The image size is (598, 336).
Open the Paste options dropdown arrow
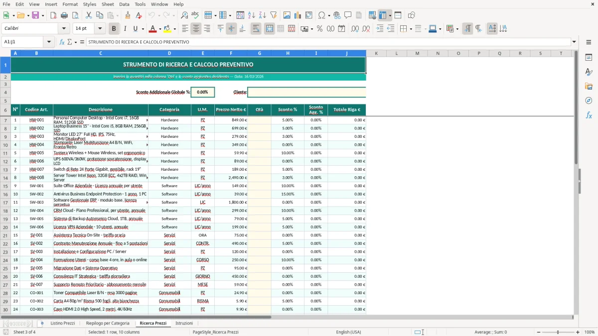[x=117, y=15]
